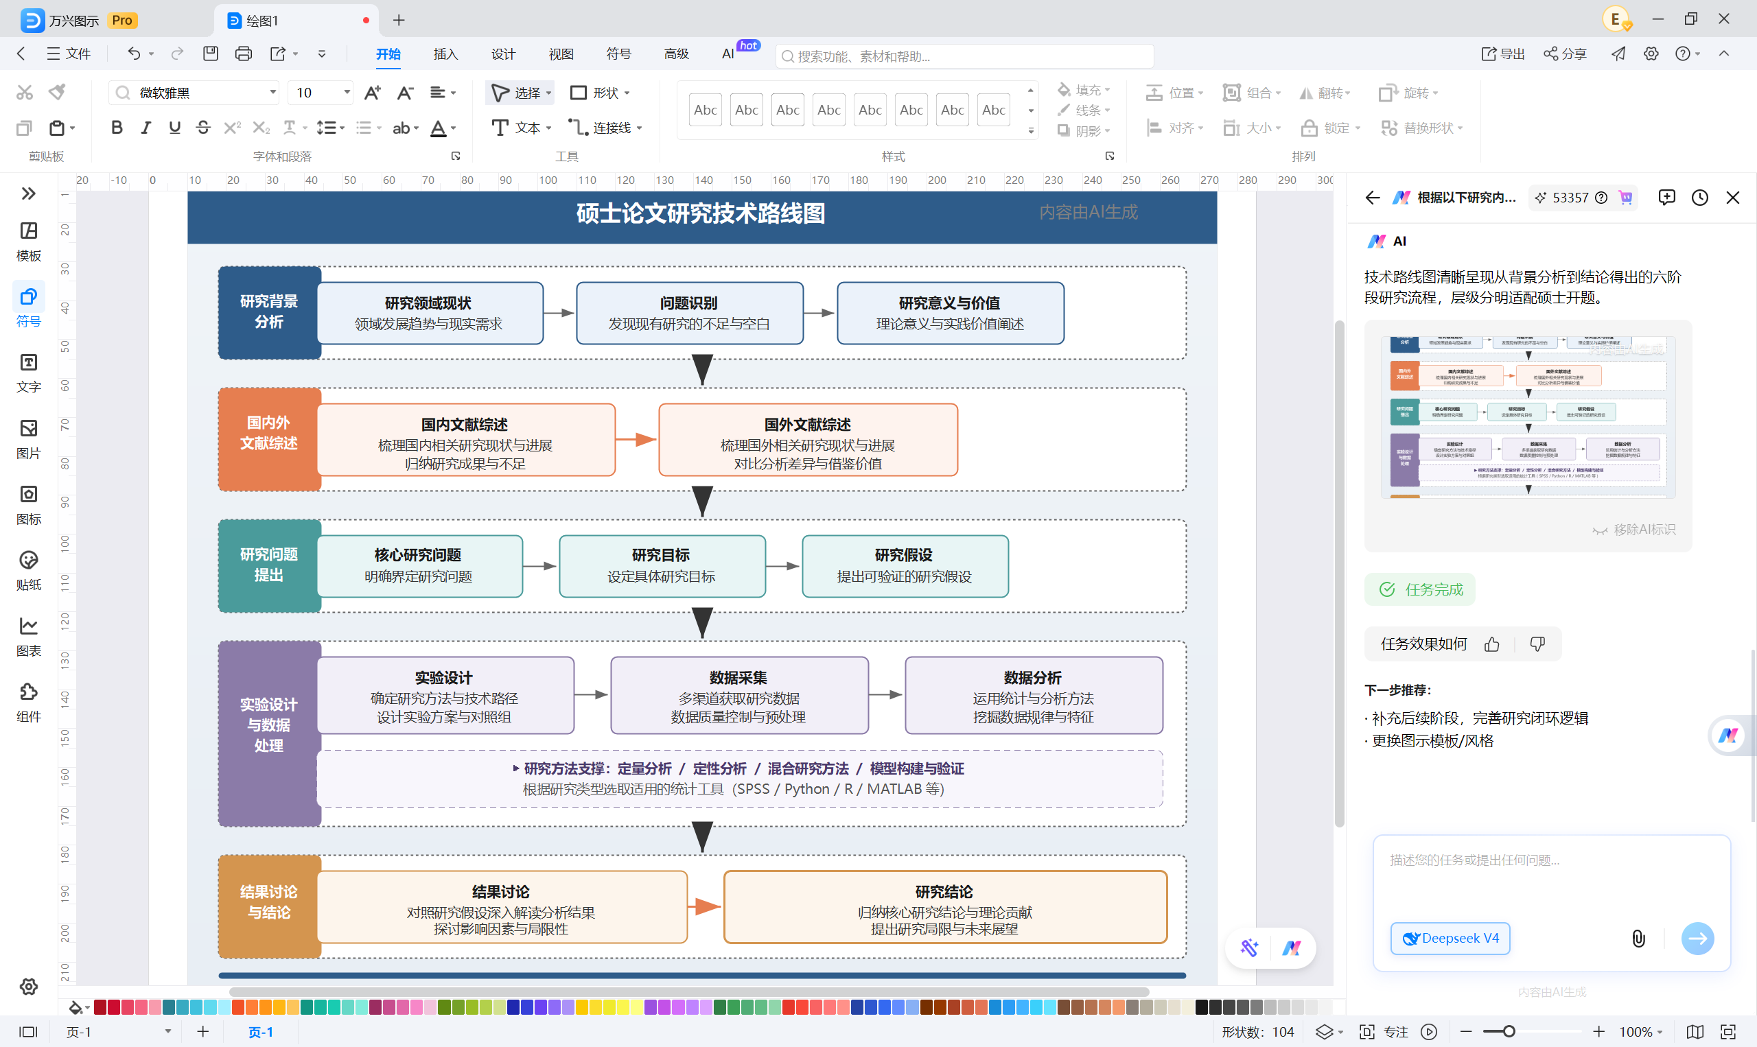This screenshot has width=1757, height=1047.
Task: Click the redo arrow icon
Action: pyautogui.click(x=177, y=54)
